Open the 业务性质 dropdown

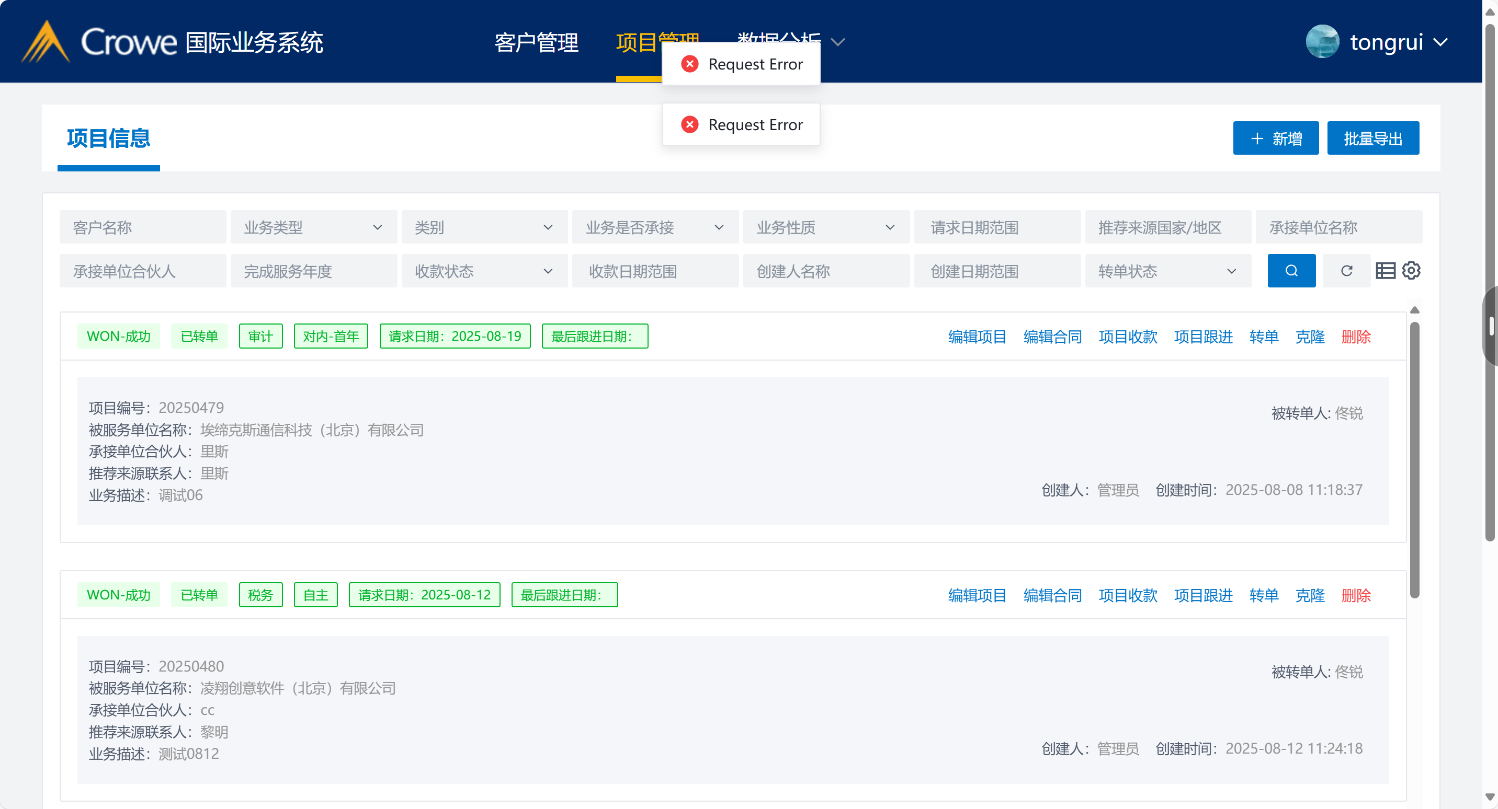pos(826,227)
